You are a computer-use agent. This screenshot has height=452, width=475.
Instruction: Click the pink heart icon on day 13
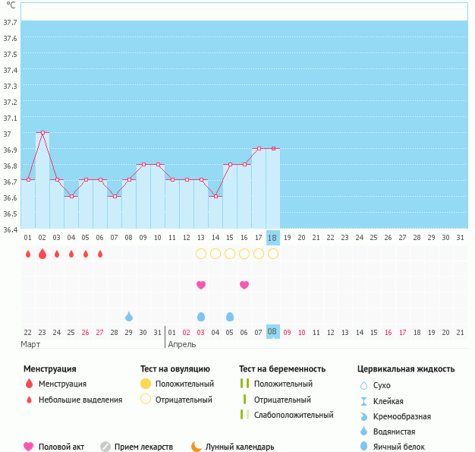tap(201, 285)
